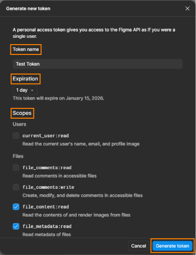
Task: Click the Cancel button
Action: click(x=139, y=246)
